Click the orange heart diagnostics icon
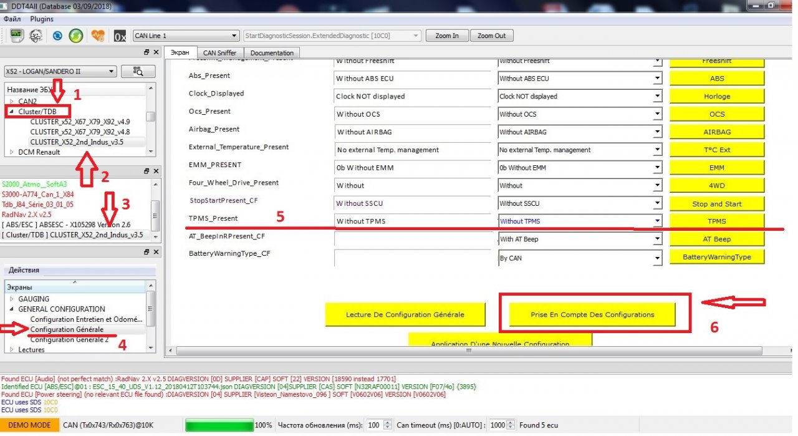 click(x=98, y=36)
